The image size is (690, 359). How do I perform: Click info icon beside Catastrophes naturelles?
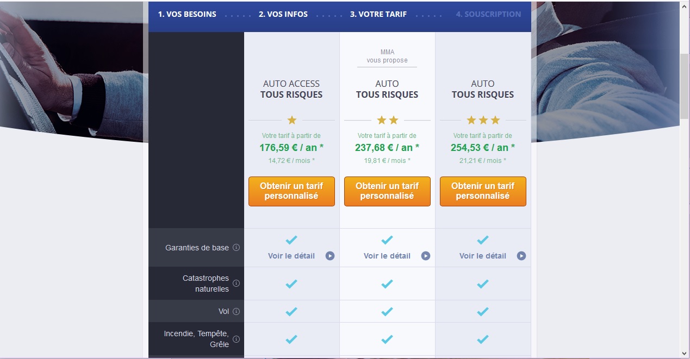pos(236,283)
